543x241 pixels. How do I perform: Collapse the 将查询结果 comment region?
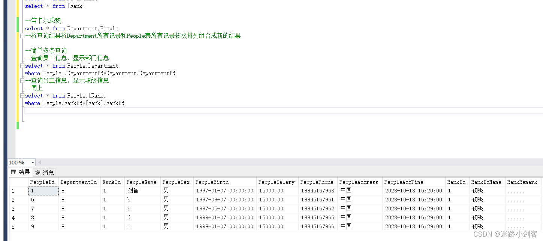tap(22, 36)
